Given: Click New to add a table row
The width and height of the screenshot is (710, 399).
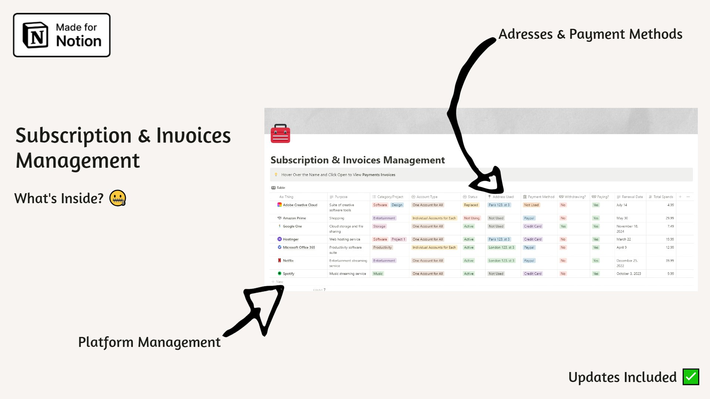Looking at the screenshot, I should (x=277, y=282).
